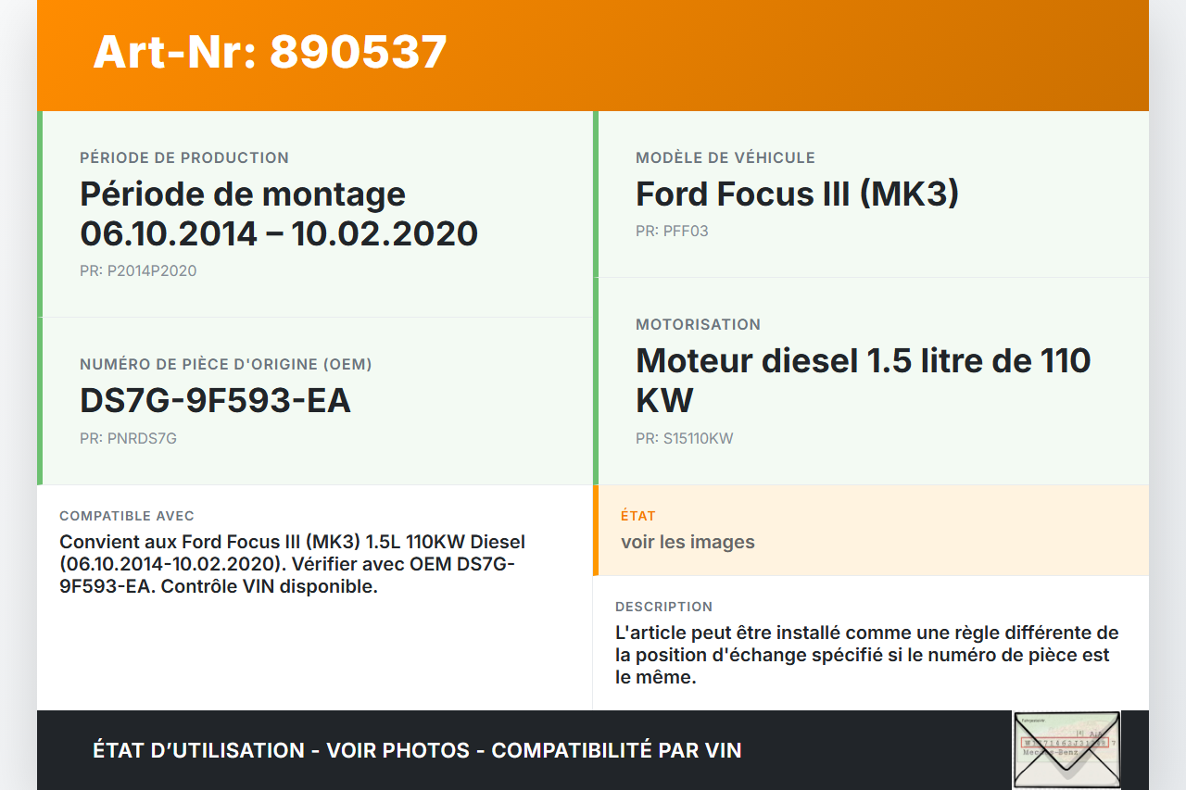Click the PR: P2014P2020 code
This screenshot has height=790, width=1186.
pos(138,271)
